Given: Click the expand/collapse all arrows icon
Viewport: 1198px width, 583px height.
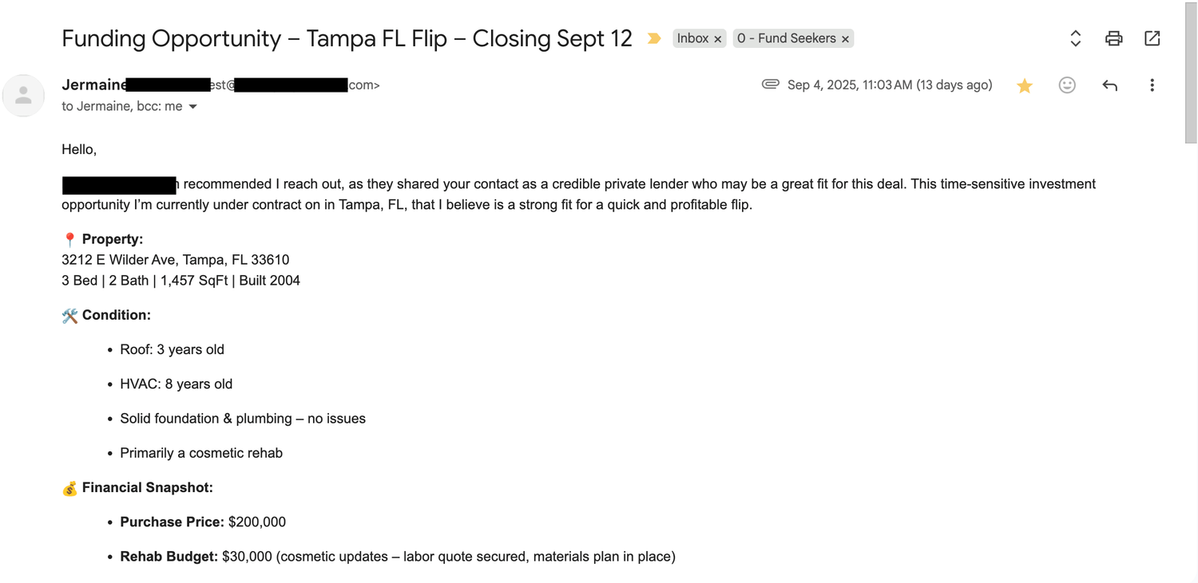Looking at the screenshot, I should (1075, 38).
